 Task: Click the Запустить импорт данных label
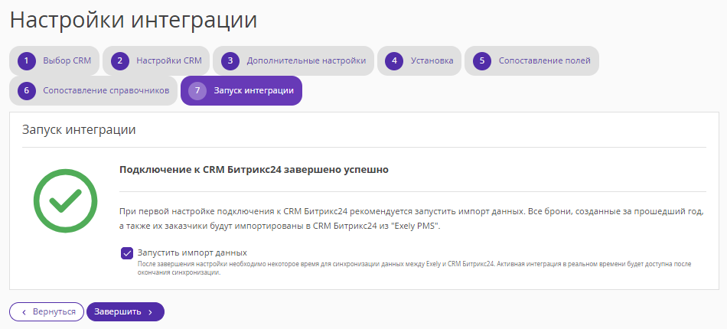click(192, 252)
